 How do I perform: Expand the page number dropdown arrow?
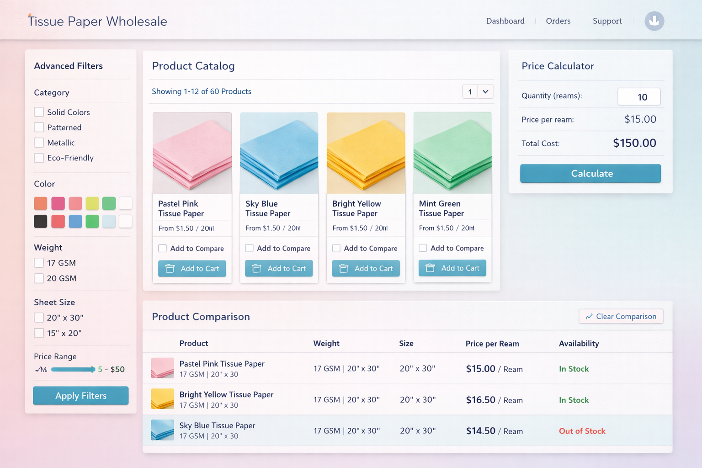[x=485, y=91]
